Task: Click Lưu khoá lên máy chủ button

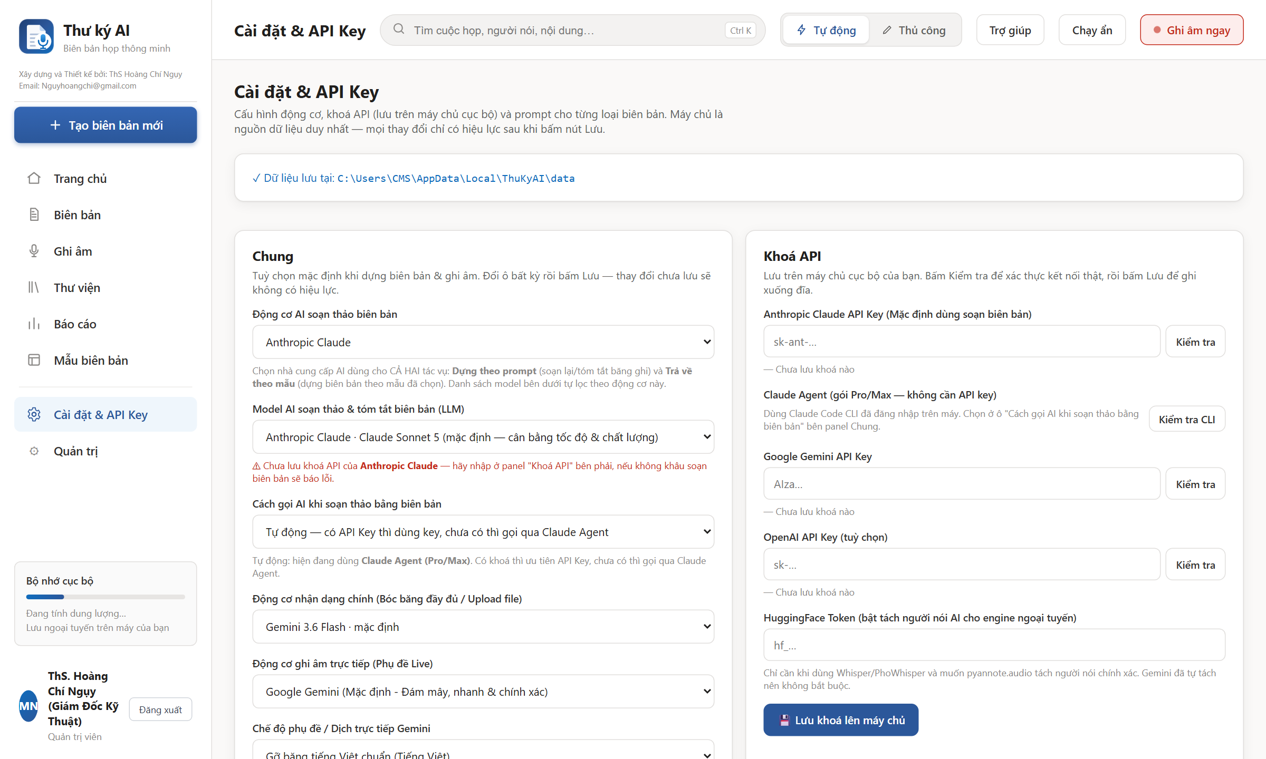Action: (841, 720)
